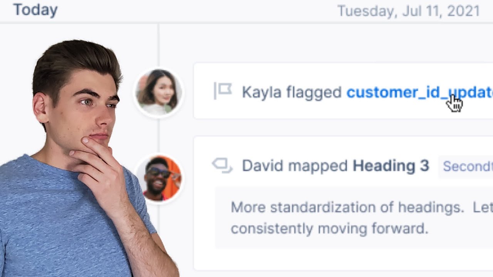Select the bold Heading 3 text
This screenshot has height=277, width=493.
(x=391, y=166)
